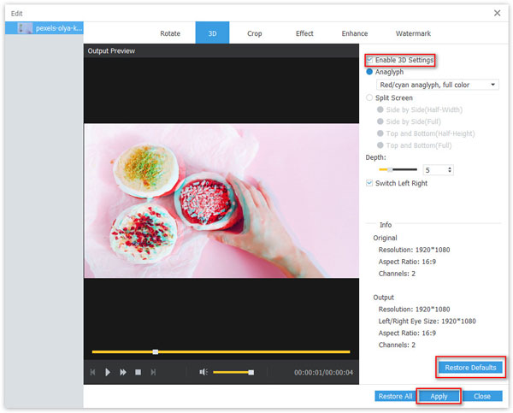Toggle Enable 3D Settings checkbox
The width and height of the screenshot is (513, 413).
point(369,60)
